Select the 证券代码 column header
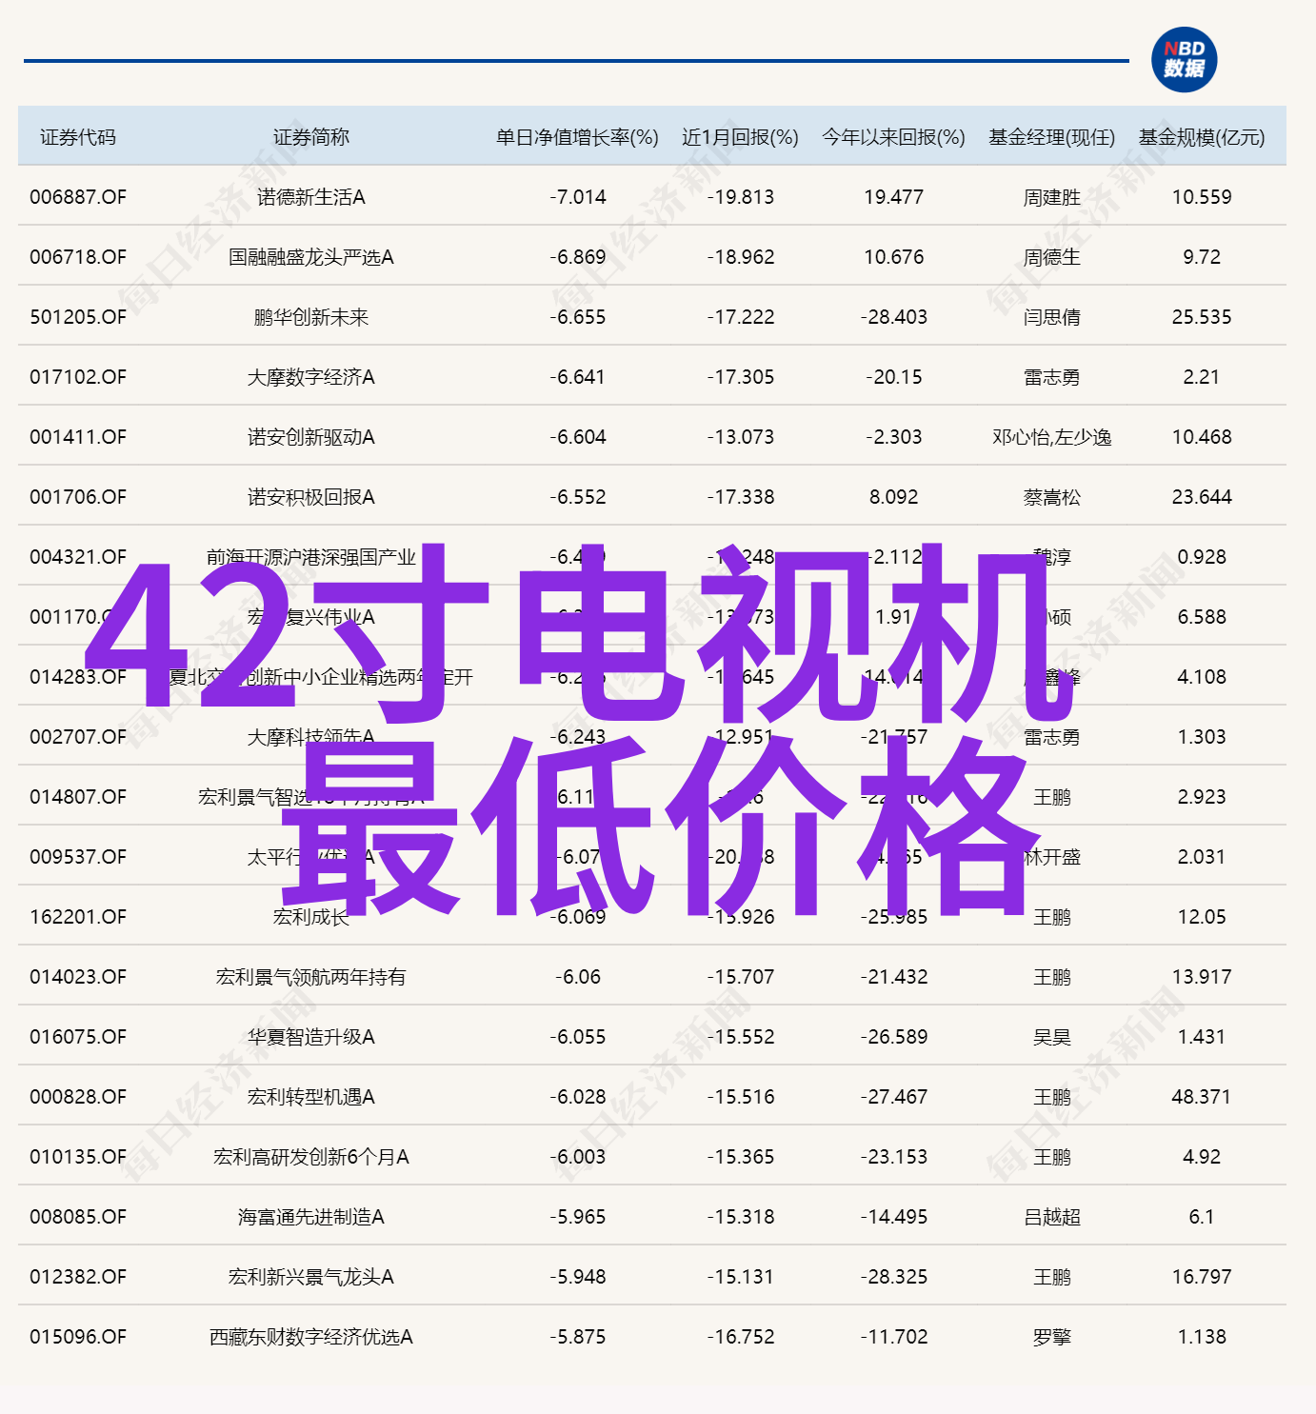Screen dimensions: 1316x1414 click(x=78, y=137)
